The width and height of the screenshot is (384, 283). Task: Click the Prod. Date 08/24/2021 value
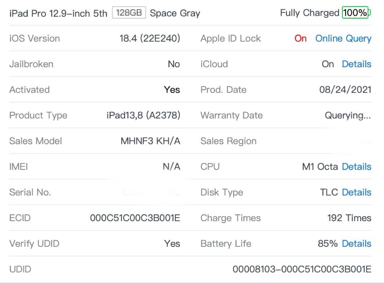tap(345, 90)
